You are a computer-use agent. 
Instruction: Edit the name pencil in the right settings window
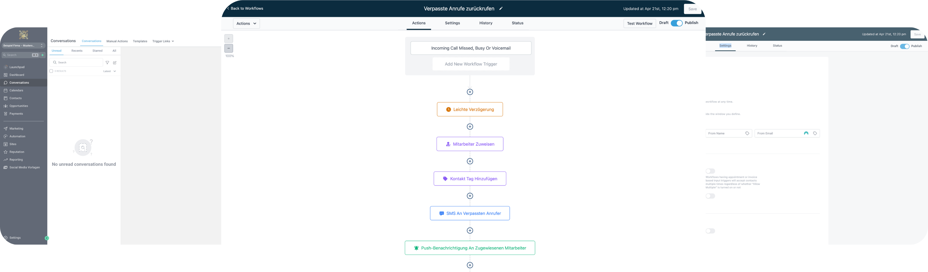point(764,34)
